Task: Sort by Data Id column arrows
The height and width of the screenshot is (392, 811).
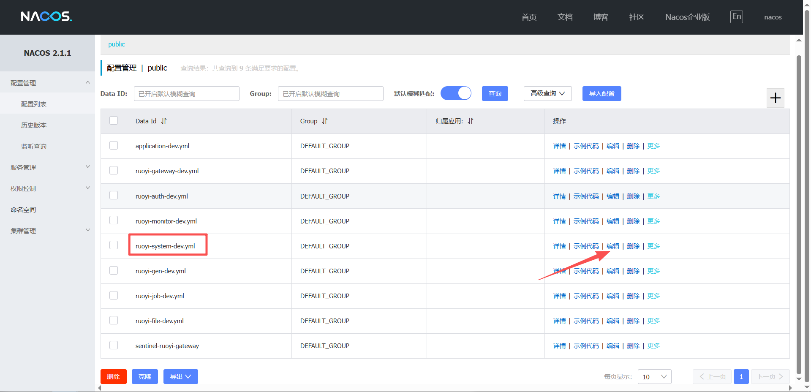Action: (x=164, y=121)
